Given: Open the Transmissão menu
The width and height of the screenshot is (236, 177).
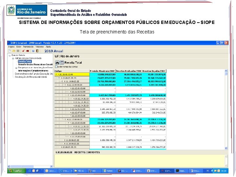Looking at the screenshot, I should pyautogui.click(x=28, y=47).
